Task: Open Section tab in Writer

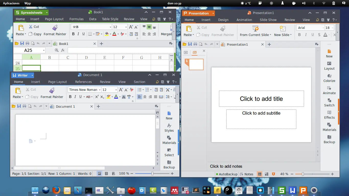Action: 139,82
